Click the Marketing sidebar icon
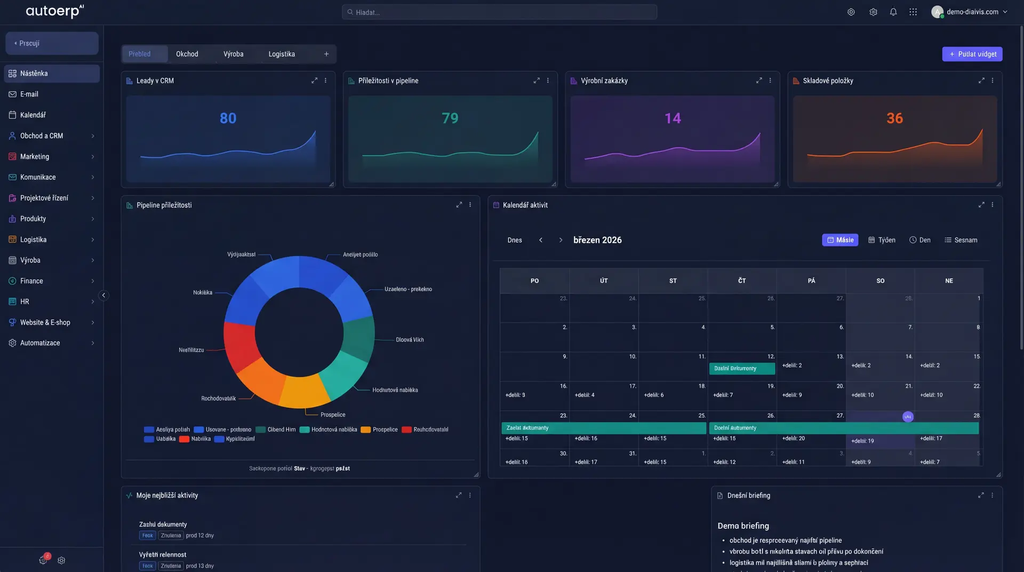This screenshot has height=572, width=1024. point(12,157)
